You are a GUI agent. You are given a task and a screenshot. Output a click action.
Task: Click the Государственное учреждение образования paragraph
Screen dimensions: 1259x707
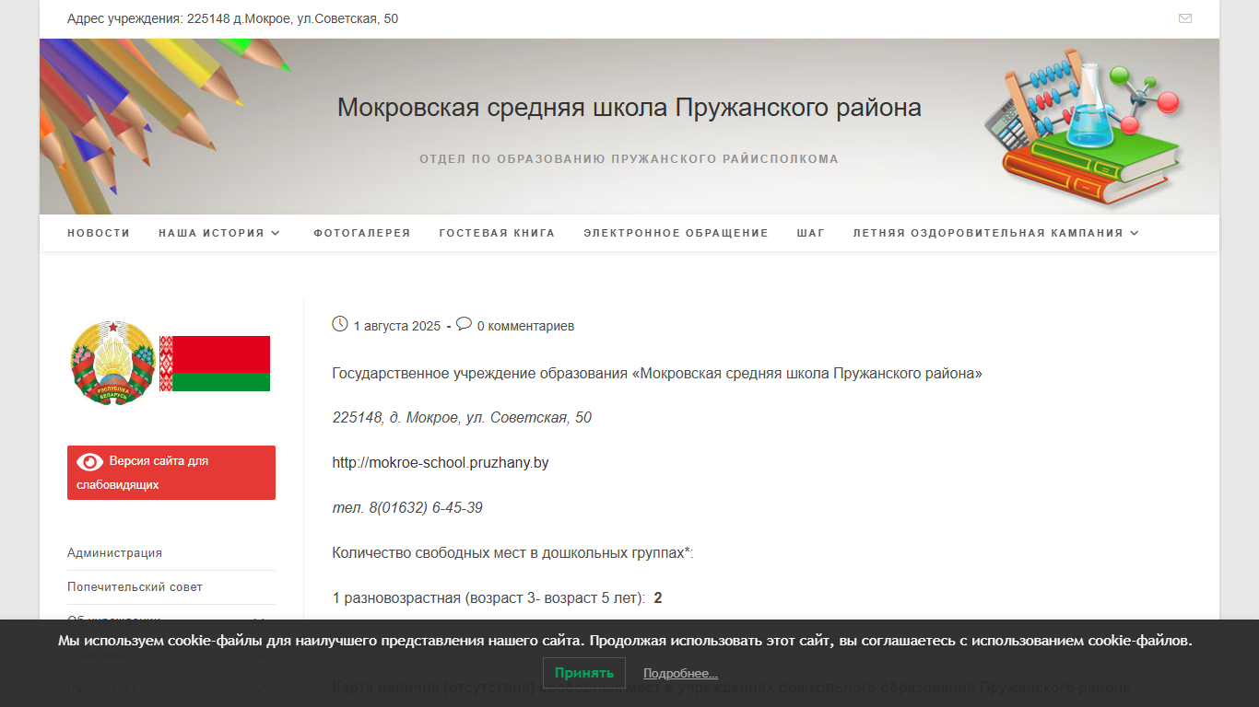tap(657, 374)
